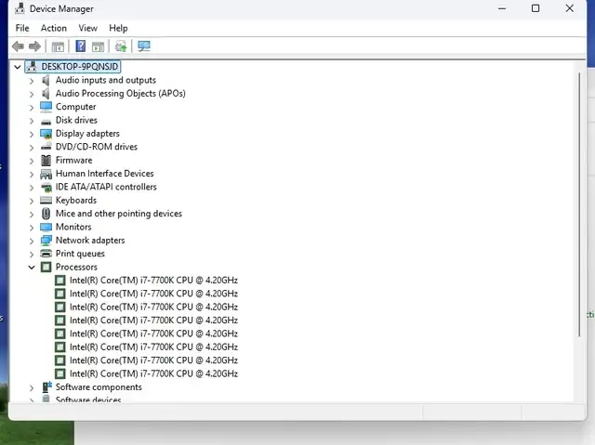Click the Audio inputs and outputs speaker icon

click(x=46, y=80)
